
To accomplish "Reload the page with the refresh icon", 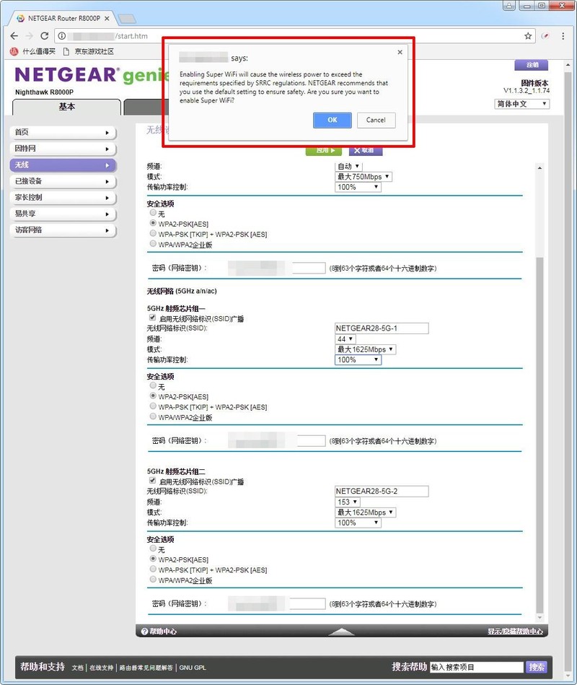I will [x=45, y=36].
